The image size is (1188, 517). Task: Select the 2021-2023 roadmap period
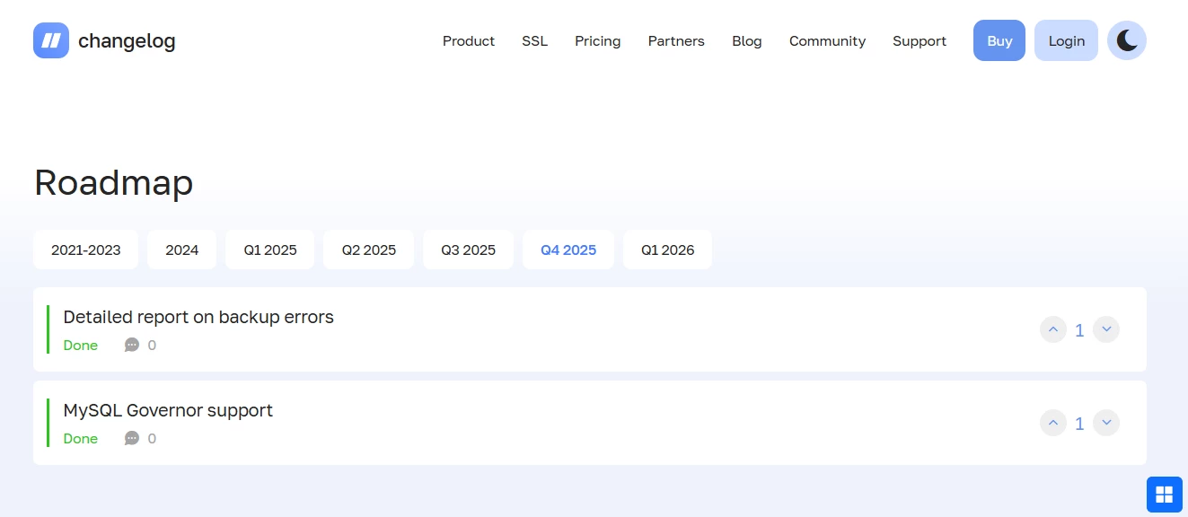(85, 250)
